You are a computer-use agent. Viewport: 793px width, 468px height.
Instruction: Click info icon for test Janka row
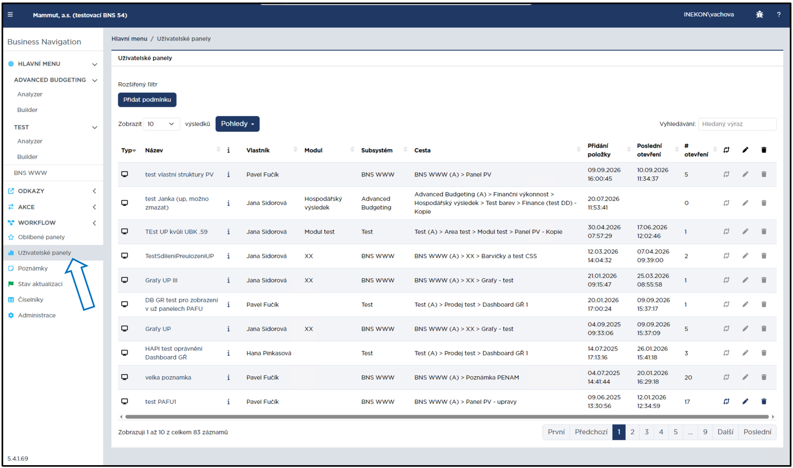[x=228, y=203]
